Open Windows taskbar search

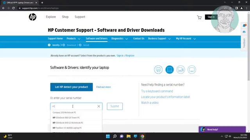point(115,136)
